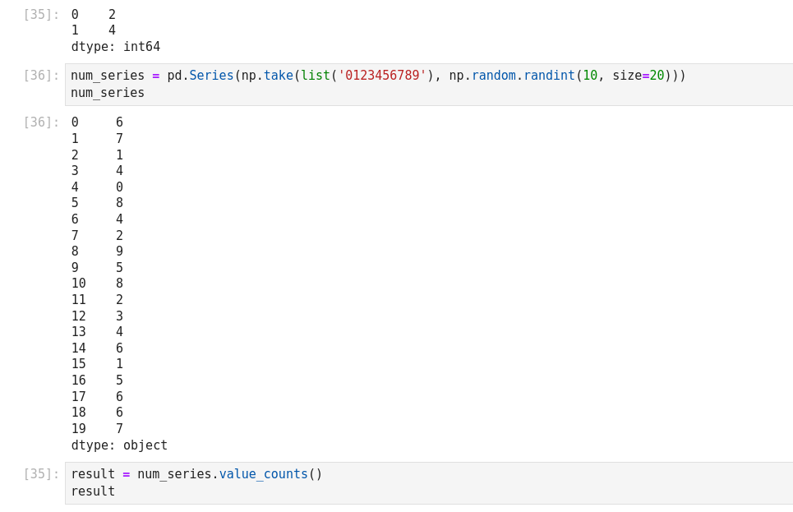Click the code cell defining num_series with pd.Series
Viewport: 793px width, 512px height.
tap(427, 85)
